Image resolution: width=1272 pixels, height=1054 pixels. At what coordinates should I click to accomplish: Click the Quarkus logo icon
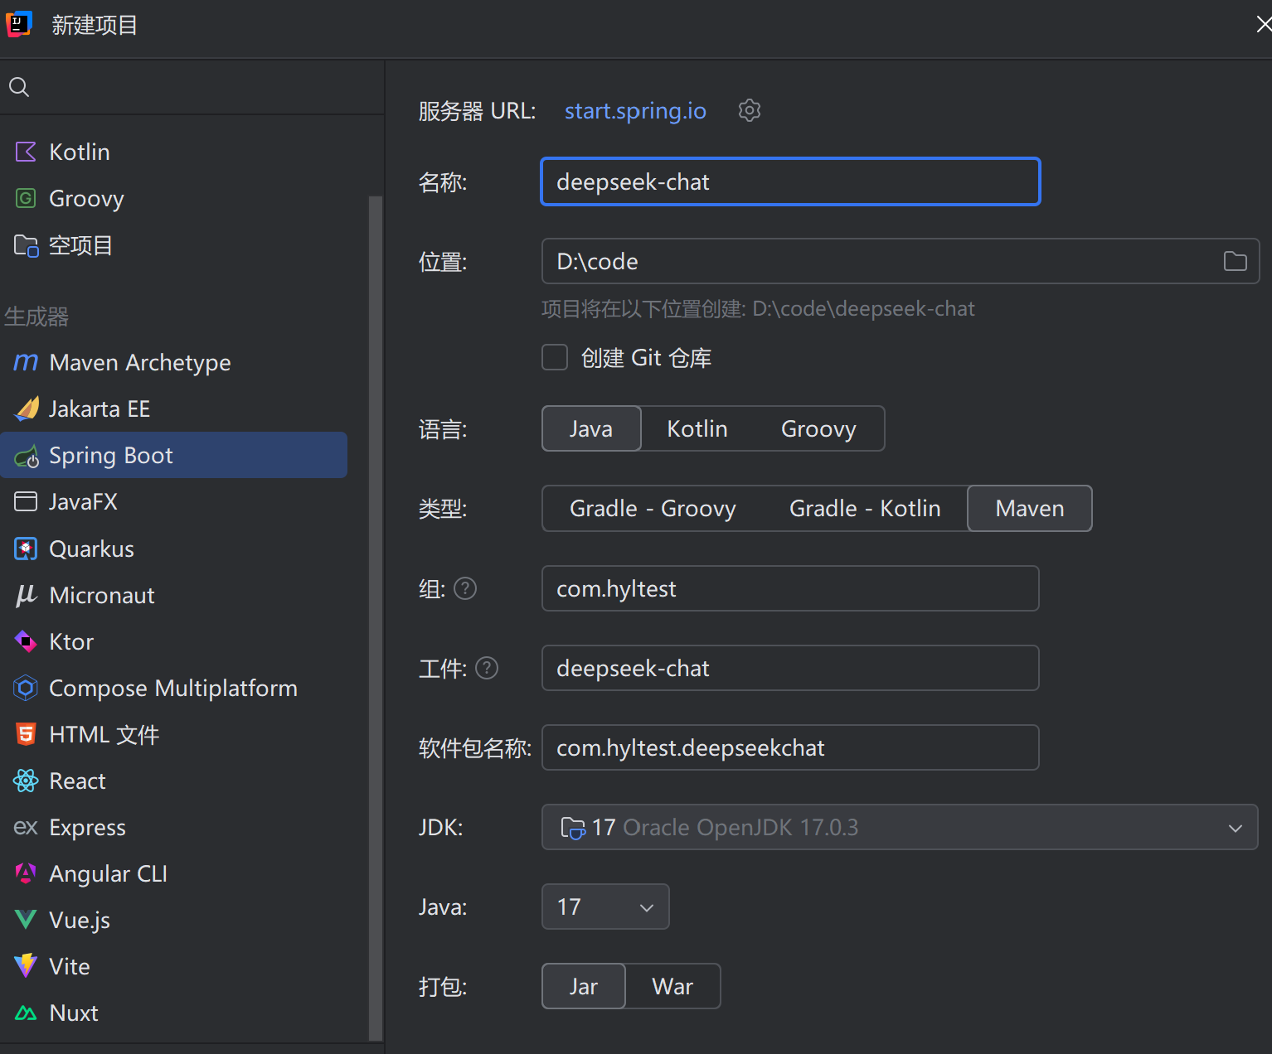[x=26, y=549]
